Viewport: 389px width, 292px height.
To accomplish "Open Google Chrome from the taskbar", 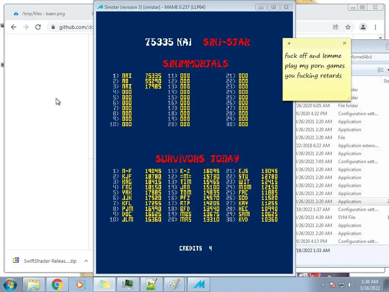I will click(x=57, y=284).
